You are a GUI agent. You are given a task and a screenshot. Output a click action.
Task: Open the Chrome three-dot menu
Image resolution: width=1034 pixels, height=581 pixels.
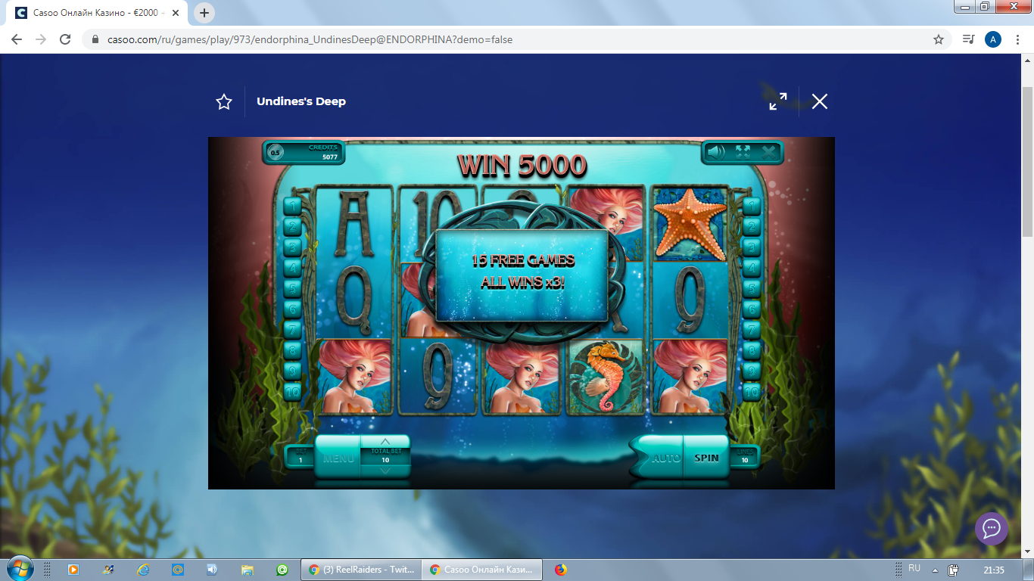(x=1018, y=39)
